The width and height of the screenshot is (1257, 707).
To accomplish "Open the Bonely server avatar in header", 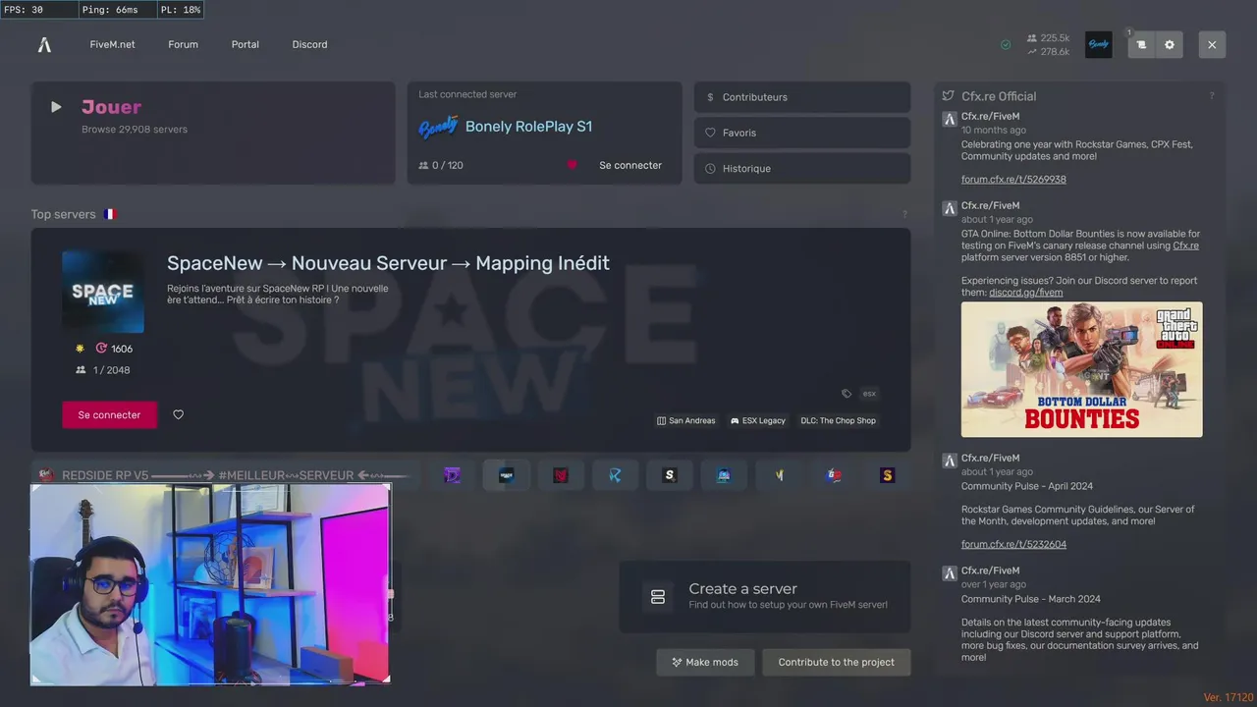I will 1099,45.
